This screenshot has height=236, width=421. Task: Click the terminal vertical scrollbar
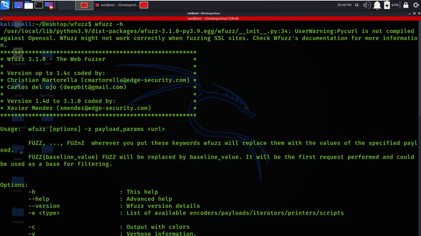(x=419, y=69)
